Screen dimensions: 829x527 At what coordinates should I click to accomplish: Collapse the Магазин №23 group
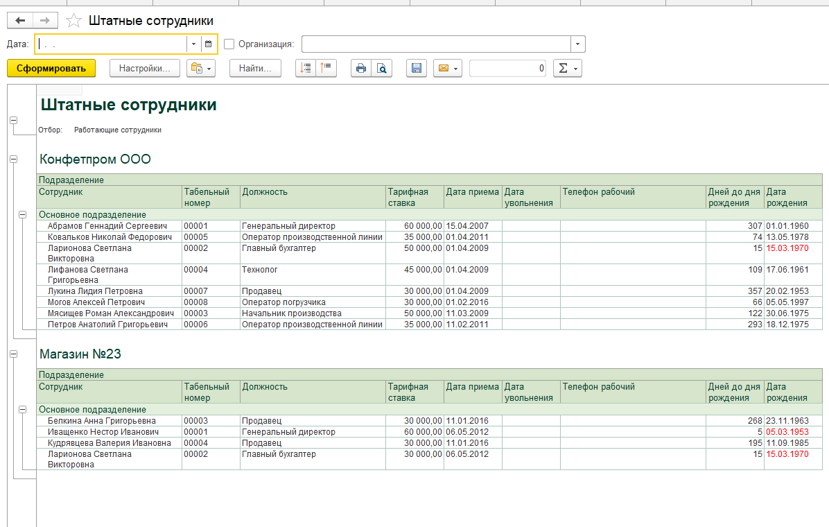pos(14,354)
